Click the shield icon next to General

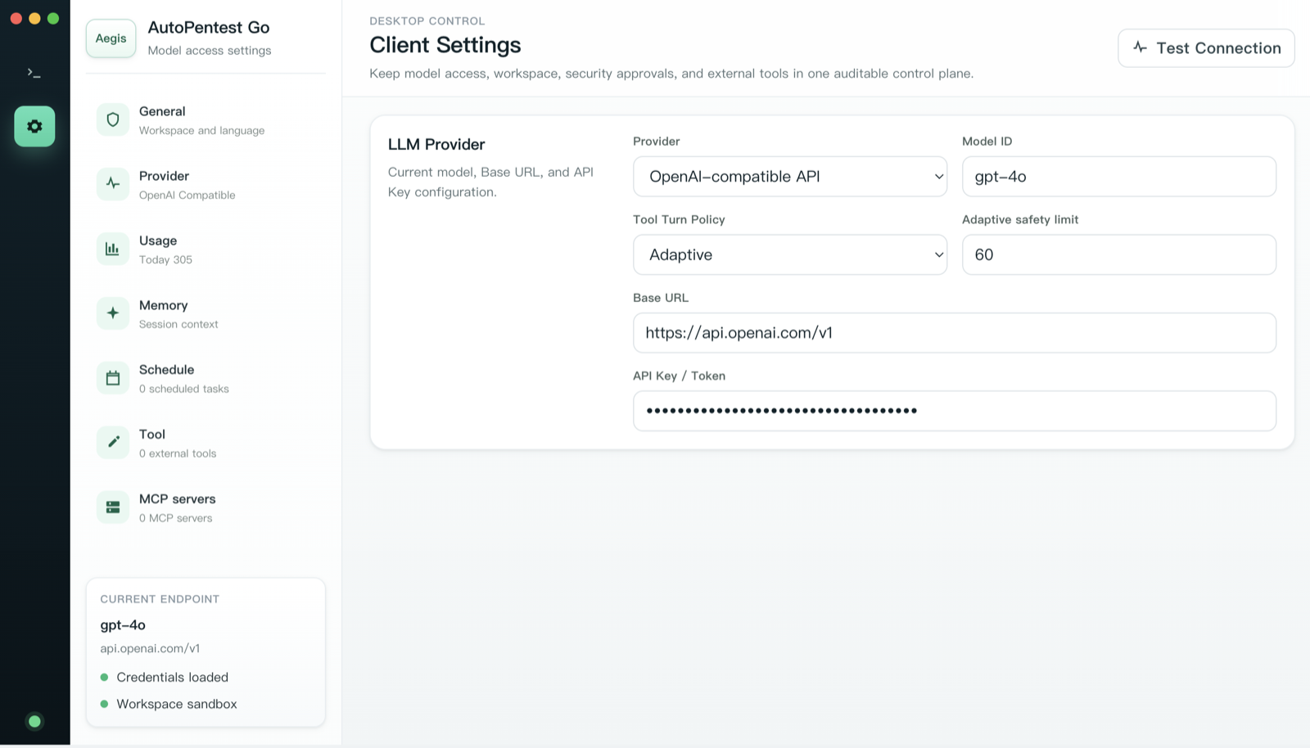click(x=113, y=119)
